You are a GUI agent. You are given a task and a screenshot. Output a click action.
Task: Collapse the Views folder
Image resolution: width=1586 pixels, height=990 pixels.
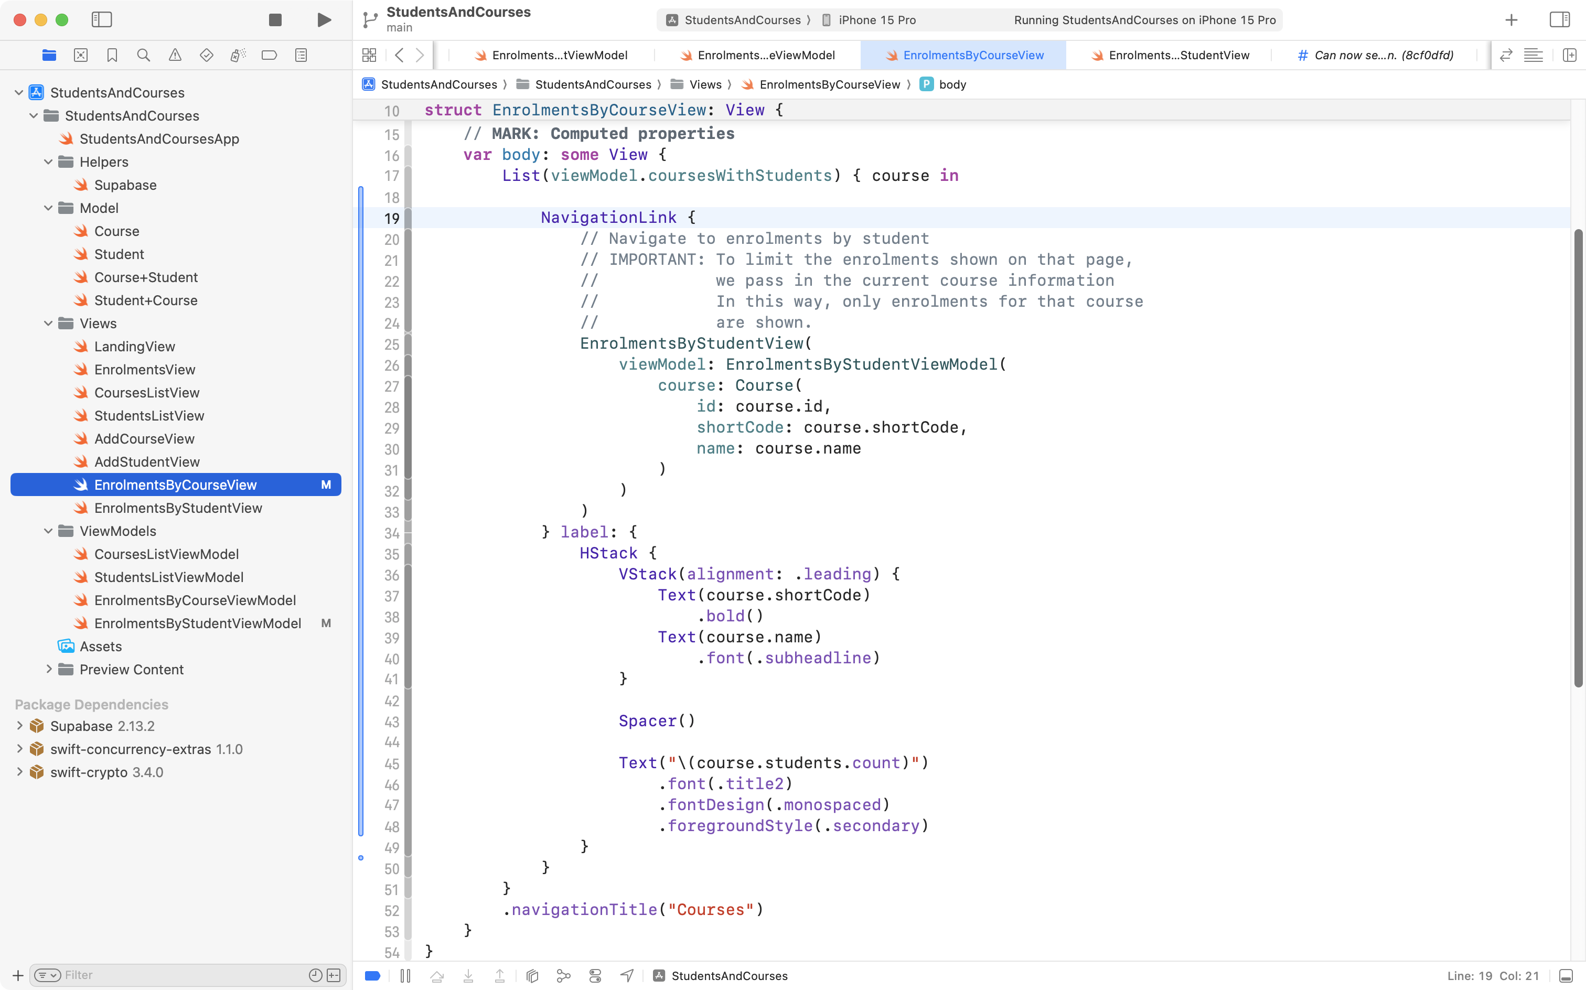click(48, 323)
